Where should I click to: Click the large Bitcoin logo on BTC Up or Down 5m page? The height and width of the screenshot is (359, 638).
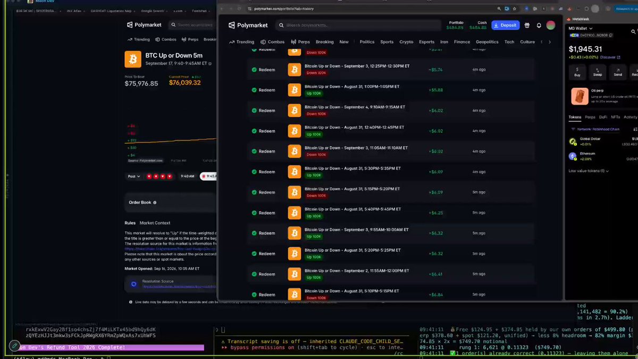click(x=133, y=59)
